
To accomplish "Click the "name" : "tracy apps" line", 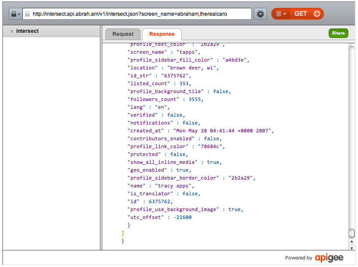I will [161, 186].
